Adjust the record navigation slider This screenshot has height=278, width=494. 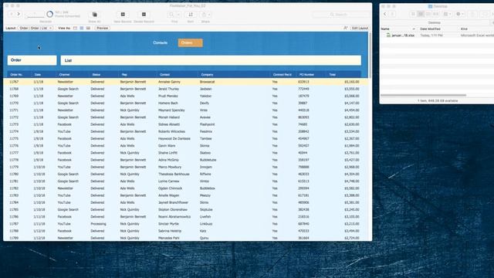click(x=35, y=16)
